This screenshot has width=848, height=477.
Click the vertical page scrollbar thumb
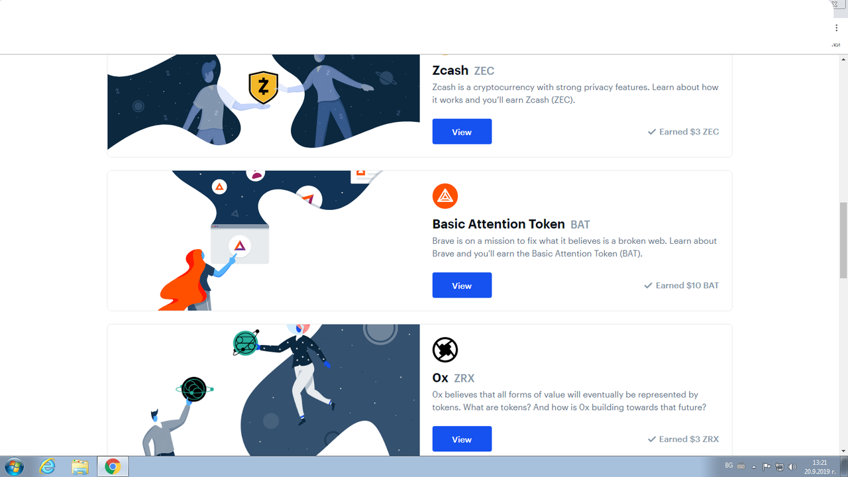click(x=843, y=240)
